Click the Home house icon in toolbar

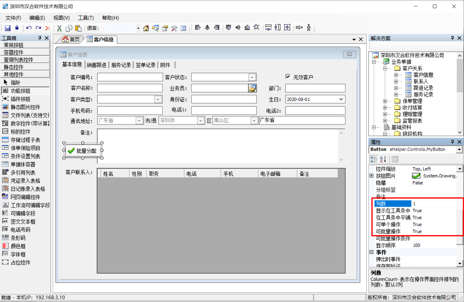coord(146,28)
